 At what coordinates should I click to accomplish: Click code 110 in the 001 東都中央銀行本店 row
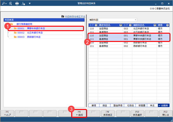92,36
